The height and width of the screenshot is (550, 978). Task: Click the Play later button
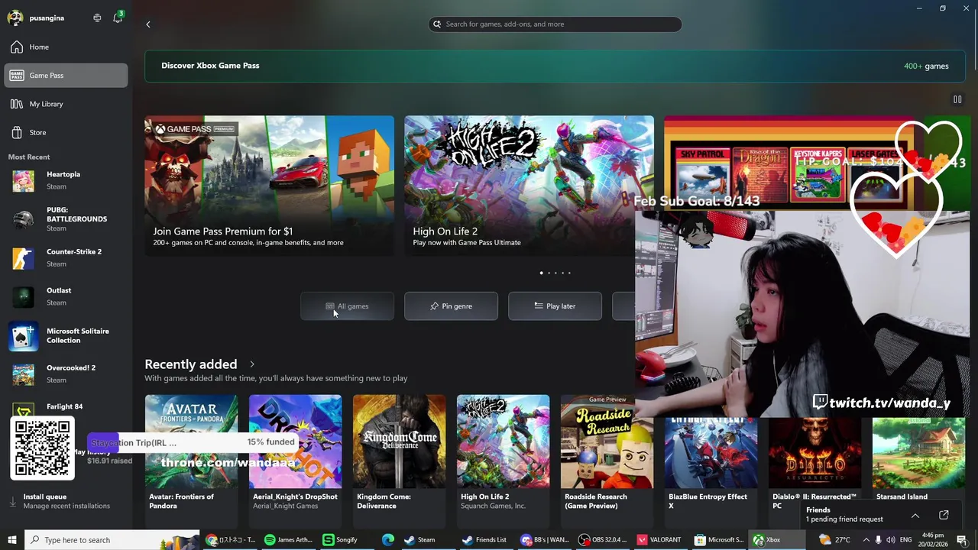[x=555, y=306]
